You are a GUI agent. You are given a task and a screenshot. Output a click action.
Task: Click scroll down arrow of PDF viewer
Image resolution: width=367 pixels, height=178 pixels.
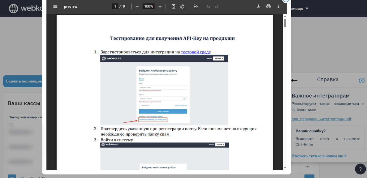click(285, 168)
